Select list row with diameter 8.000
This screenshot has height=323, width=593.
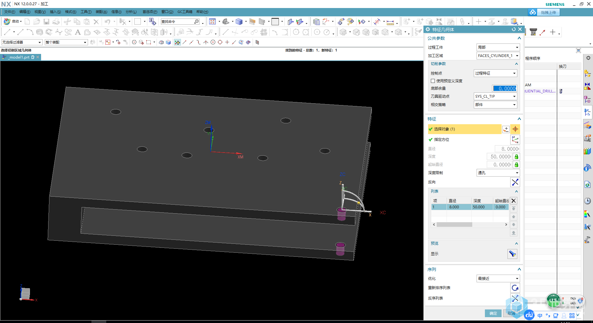470,207
